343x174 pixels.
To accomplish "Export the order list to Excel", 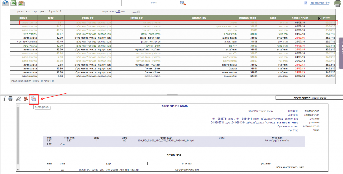I will 13,3.
